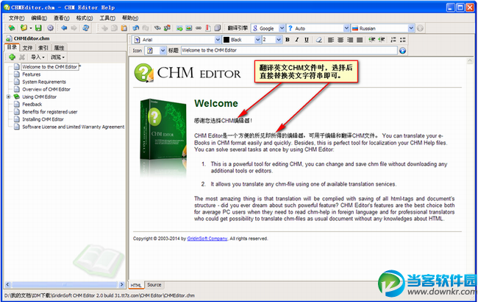Click the picture properties icon

point(189,28)
